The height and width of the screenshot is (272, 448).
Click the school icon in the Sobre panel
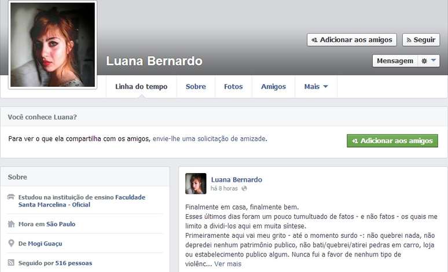(11, 197)
